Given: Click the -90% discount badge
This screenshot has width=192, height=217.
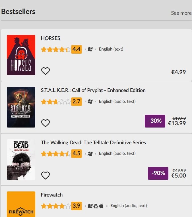Looking at the screenshot, I should pos(158,173).
